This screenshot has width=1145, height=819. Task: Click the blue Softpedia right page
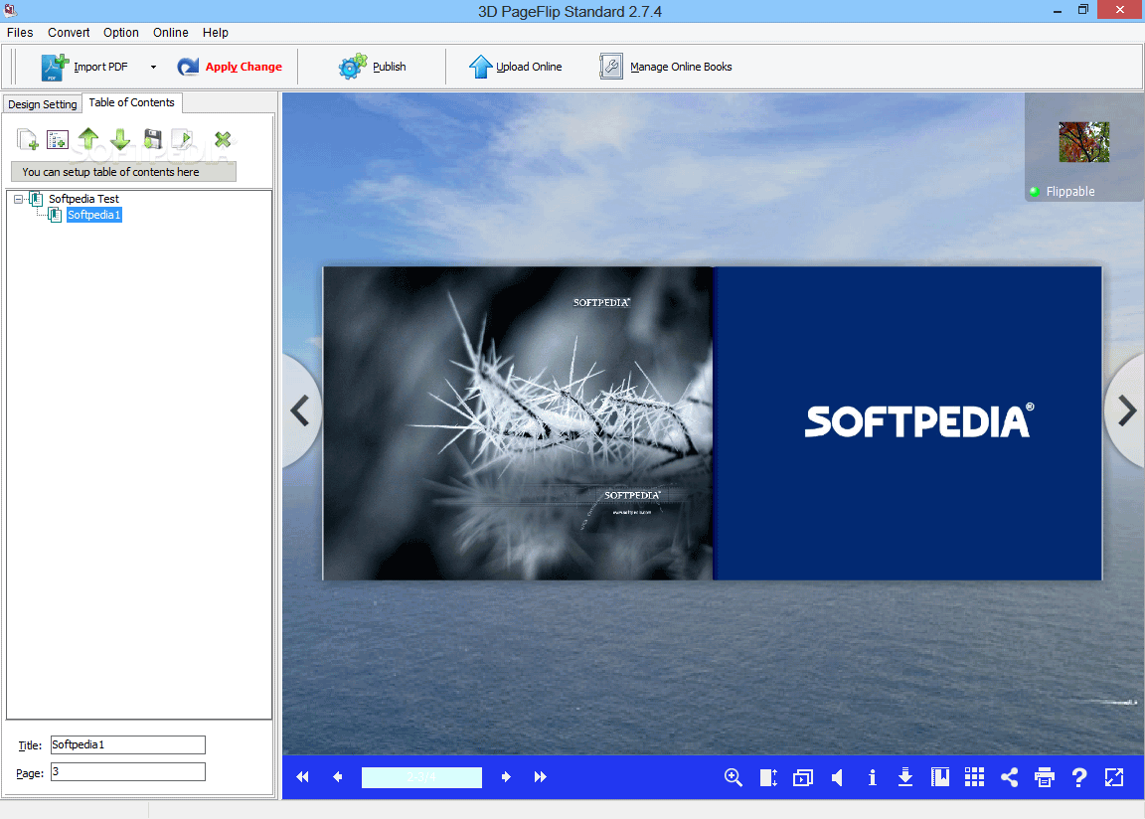(907, 423)
